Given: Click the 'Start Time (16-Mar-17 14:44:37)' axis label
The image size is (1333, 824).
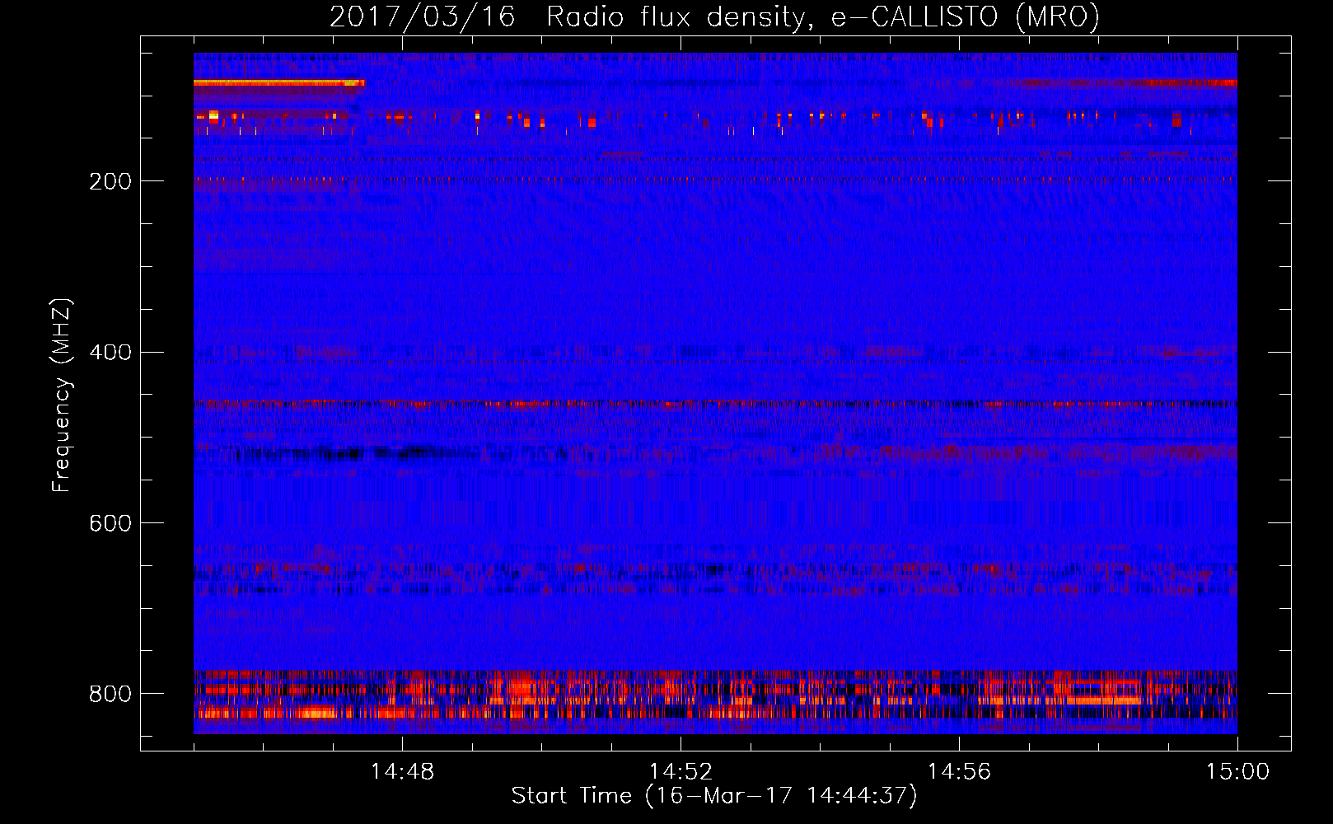Looking at the screenshot, I should point(714,796).
